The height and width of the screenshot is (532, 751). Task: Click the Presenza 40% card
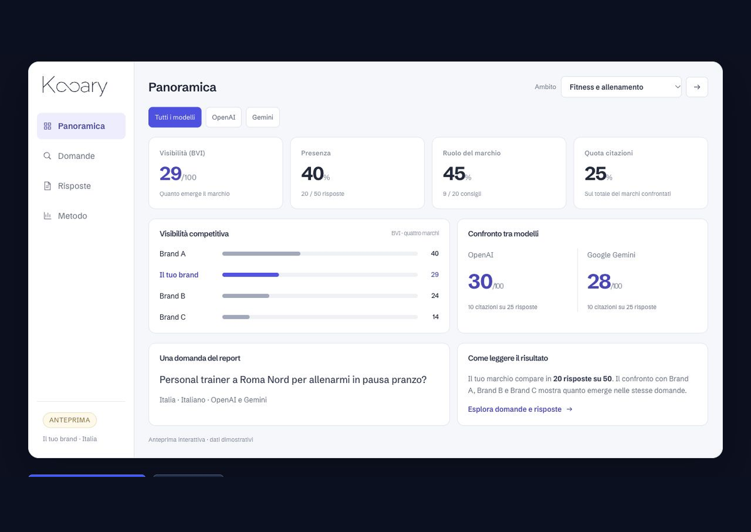coord(357,173)
